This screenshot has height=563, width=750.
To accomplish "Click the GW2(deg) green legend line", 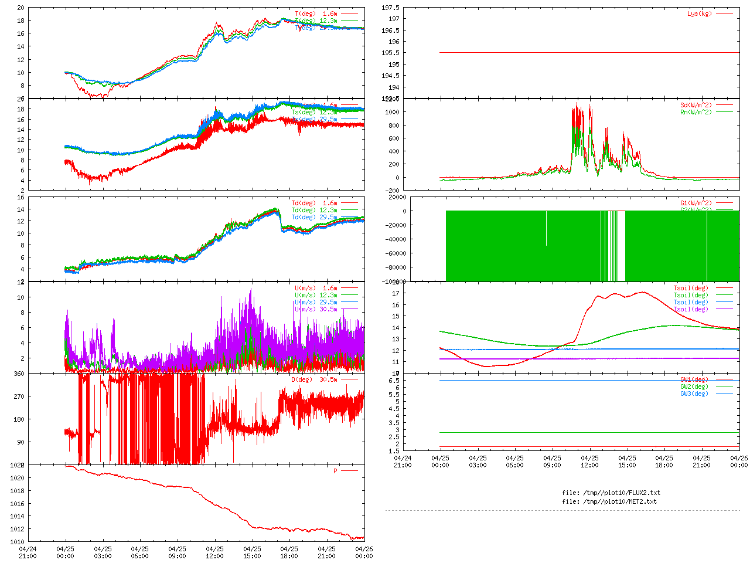I will [724, 386].
